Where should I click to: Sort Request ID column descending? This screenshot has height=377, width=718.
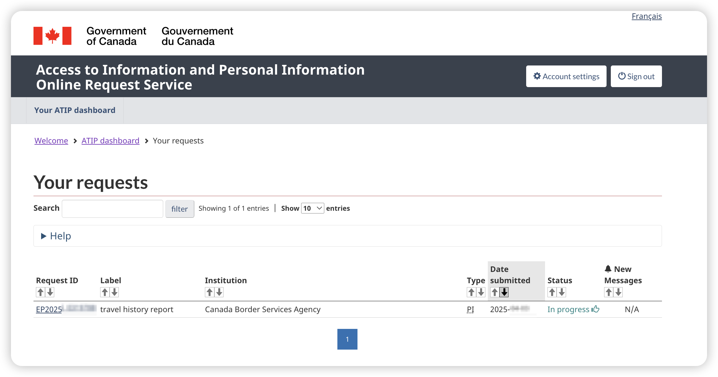[50, 292]
